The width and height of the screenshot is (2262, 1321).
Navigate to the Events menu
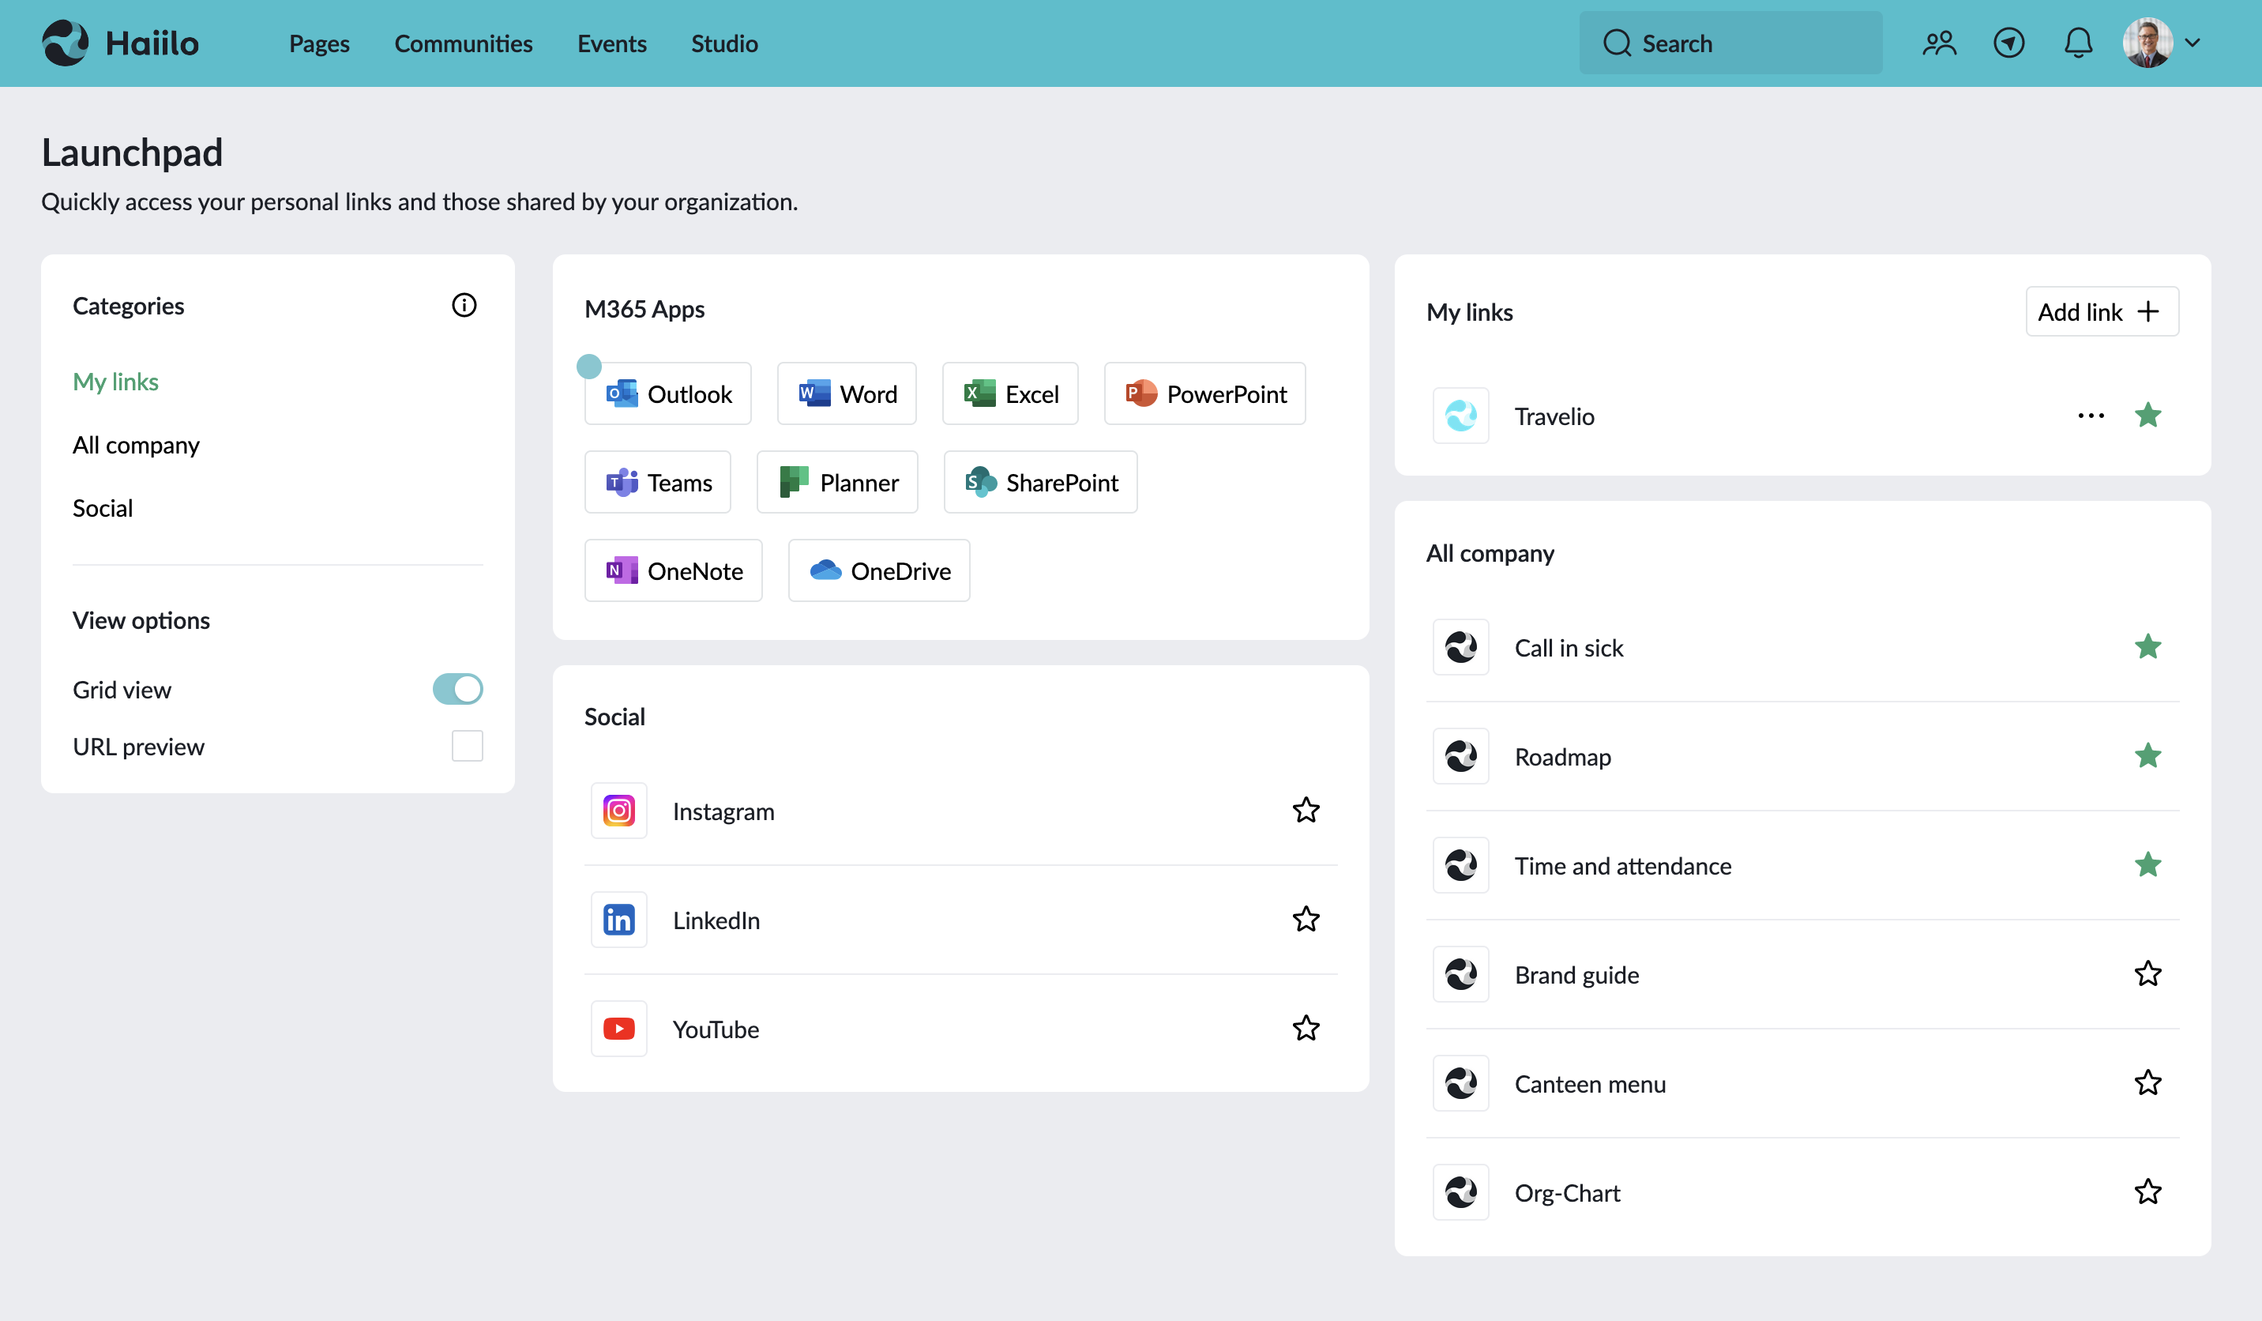[x=612, y=43]
